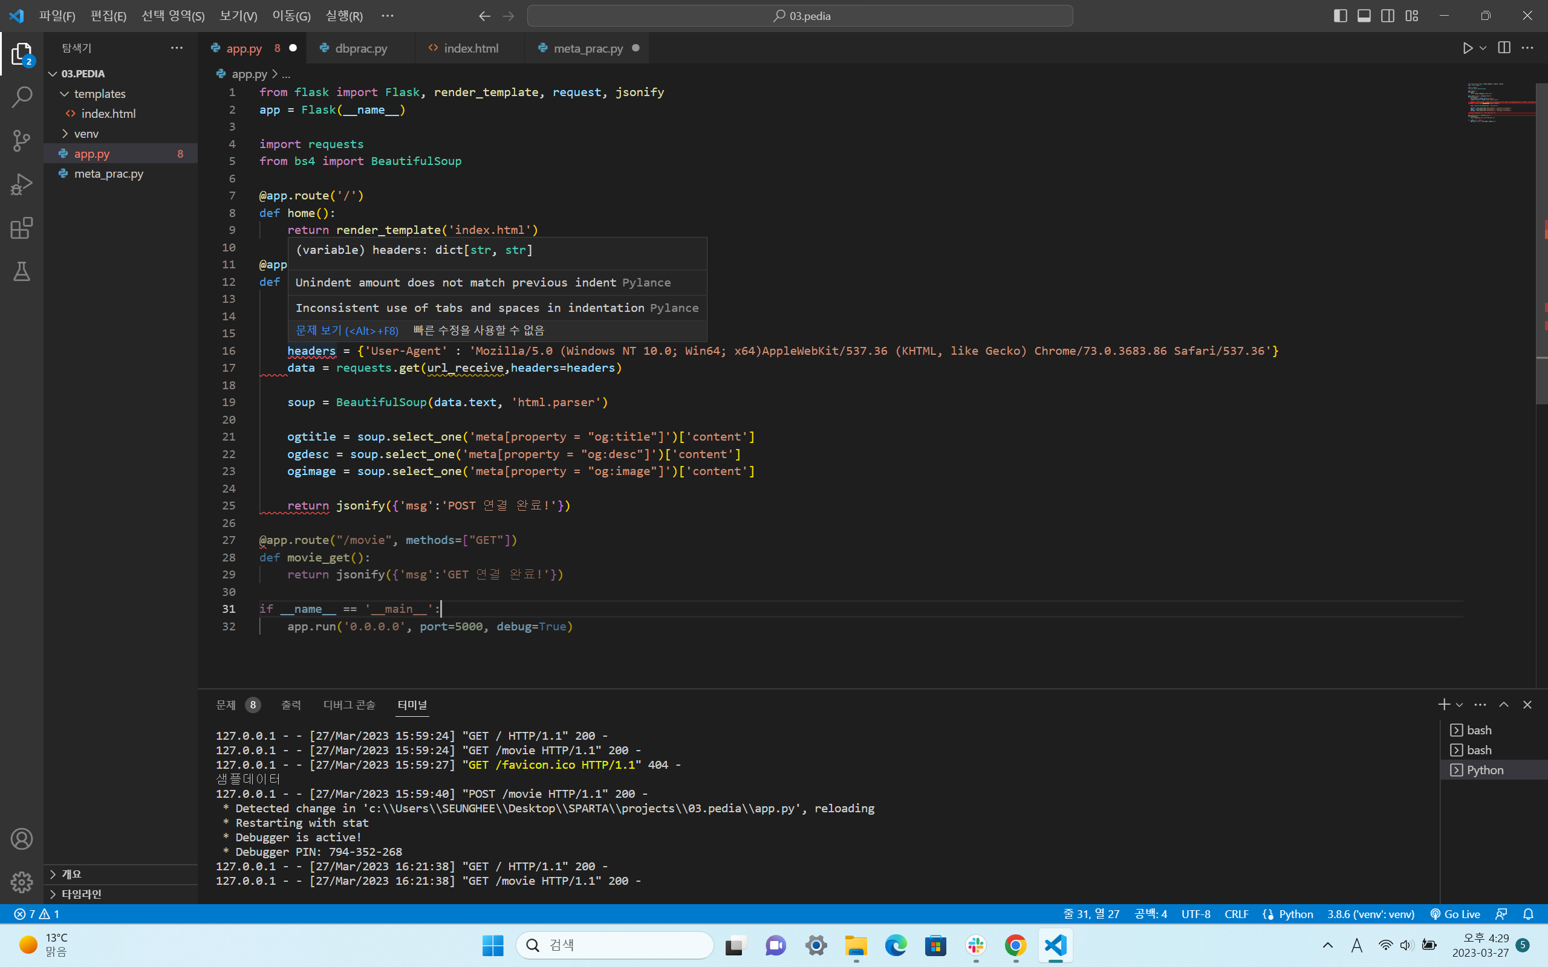
Task: Switch to the meta_prac.py tab
Action: (x=587, y=48)
